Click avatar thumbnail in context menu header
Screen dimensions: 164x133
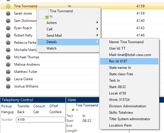43,14
